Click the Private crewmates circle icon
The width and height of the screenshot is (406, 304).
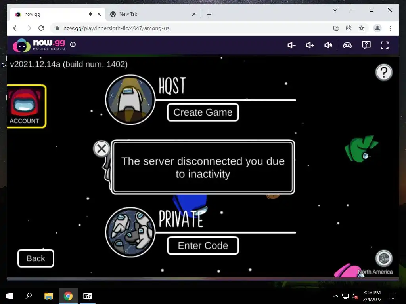(x=130, y=232)
